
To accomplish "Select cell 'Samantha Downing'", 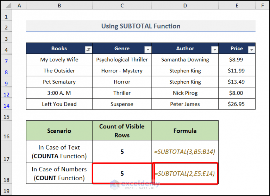I will coord(185,59).
